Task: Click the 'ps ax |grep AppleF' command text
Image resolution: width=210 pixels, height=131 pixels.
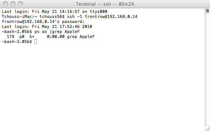Action: [x=57, y=31]
